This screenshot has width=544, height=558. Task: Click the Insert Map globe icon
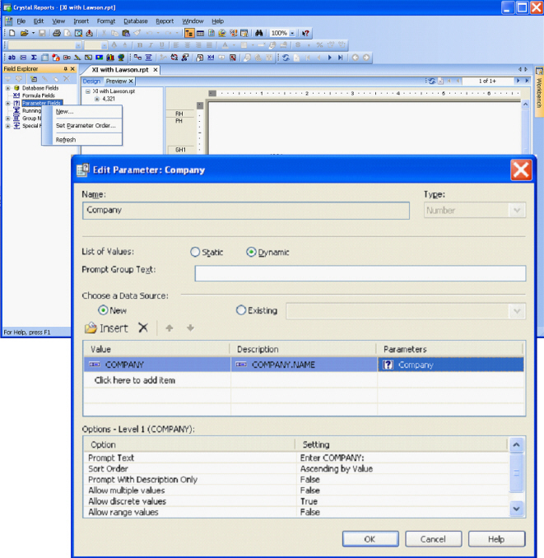(x=121, y=58)
